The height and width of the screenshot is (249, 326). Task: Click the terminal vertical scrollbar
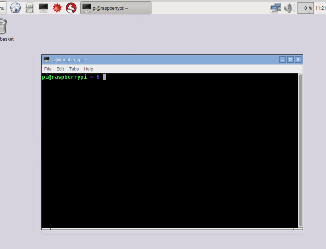pyautogui.click(x=300, y=150)
